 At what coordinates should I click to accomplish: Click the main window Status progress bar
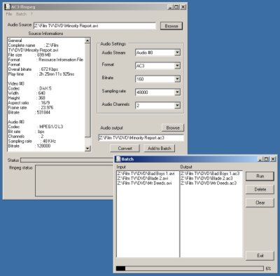[x=67, y=160]
